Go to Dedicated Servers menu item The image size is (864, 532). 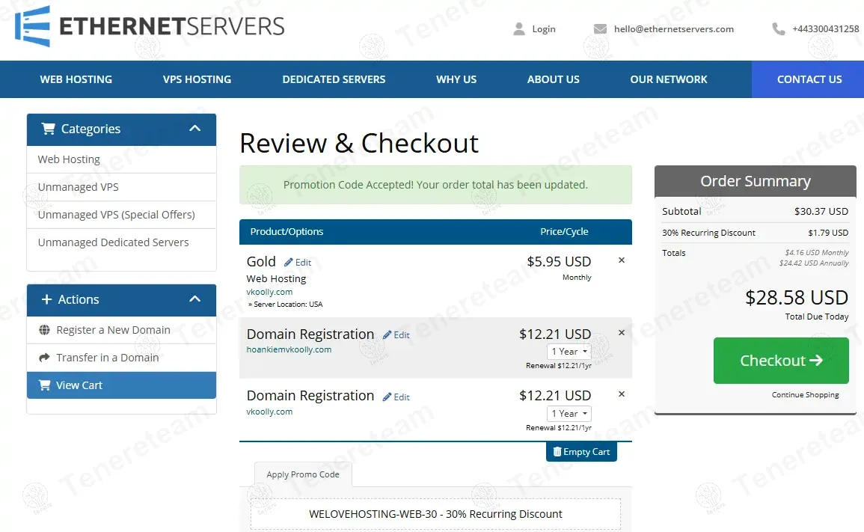tap(334, 79)
